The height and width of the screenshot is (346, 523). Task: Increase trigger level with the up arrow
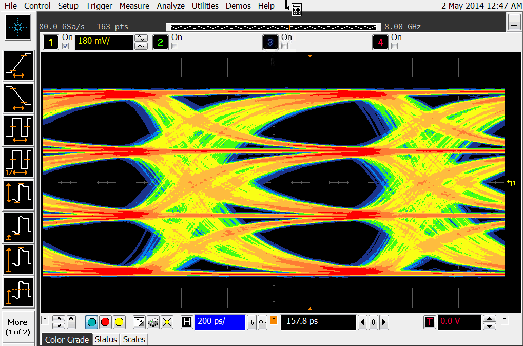pos(490,318)
